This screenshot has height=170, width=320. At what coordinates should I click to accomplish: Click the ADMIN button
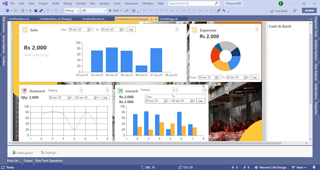pyautogui.click(x=309, y=11)
